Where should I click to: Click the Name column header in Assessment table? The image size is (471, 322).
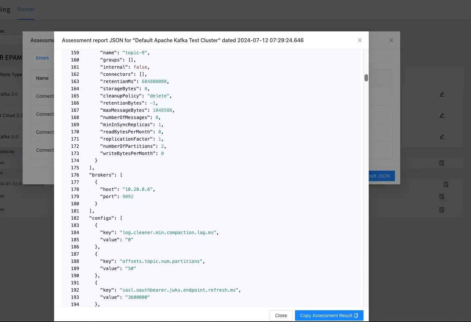coord(42,78)
